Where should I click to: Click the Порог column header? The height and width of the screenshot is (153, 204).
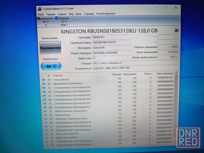[148, 74]
